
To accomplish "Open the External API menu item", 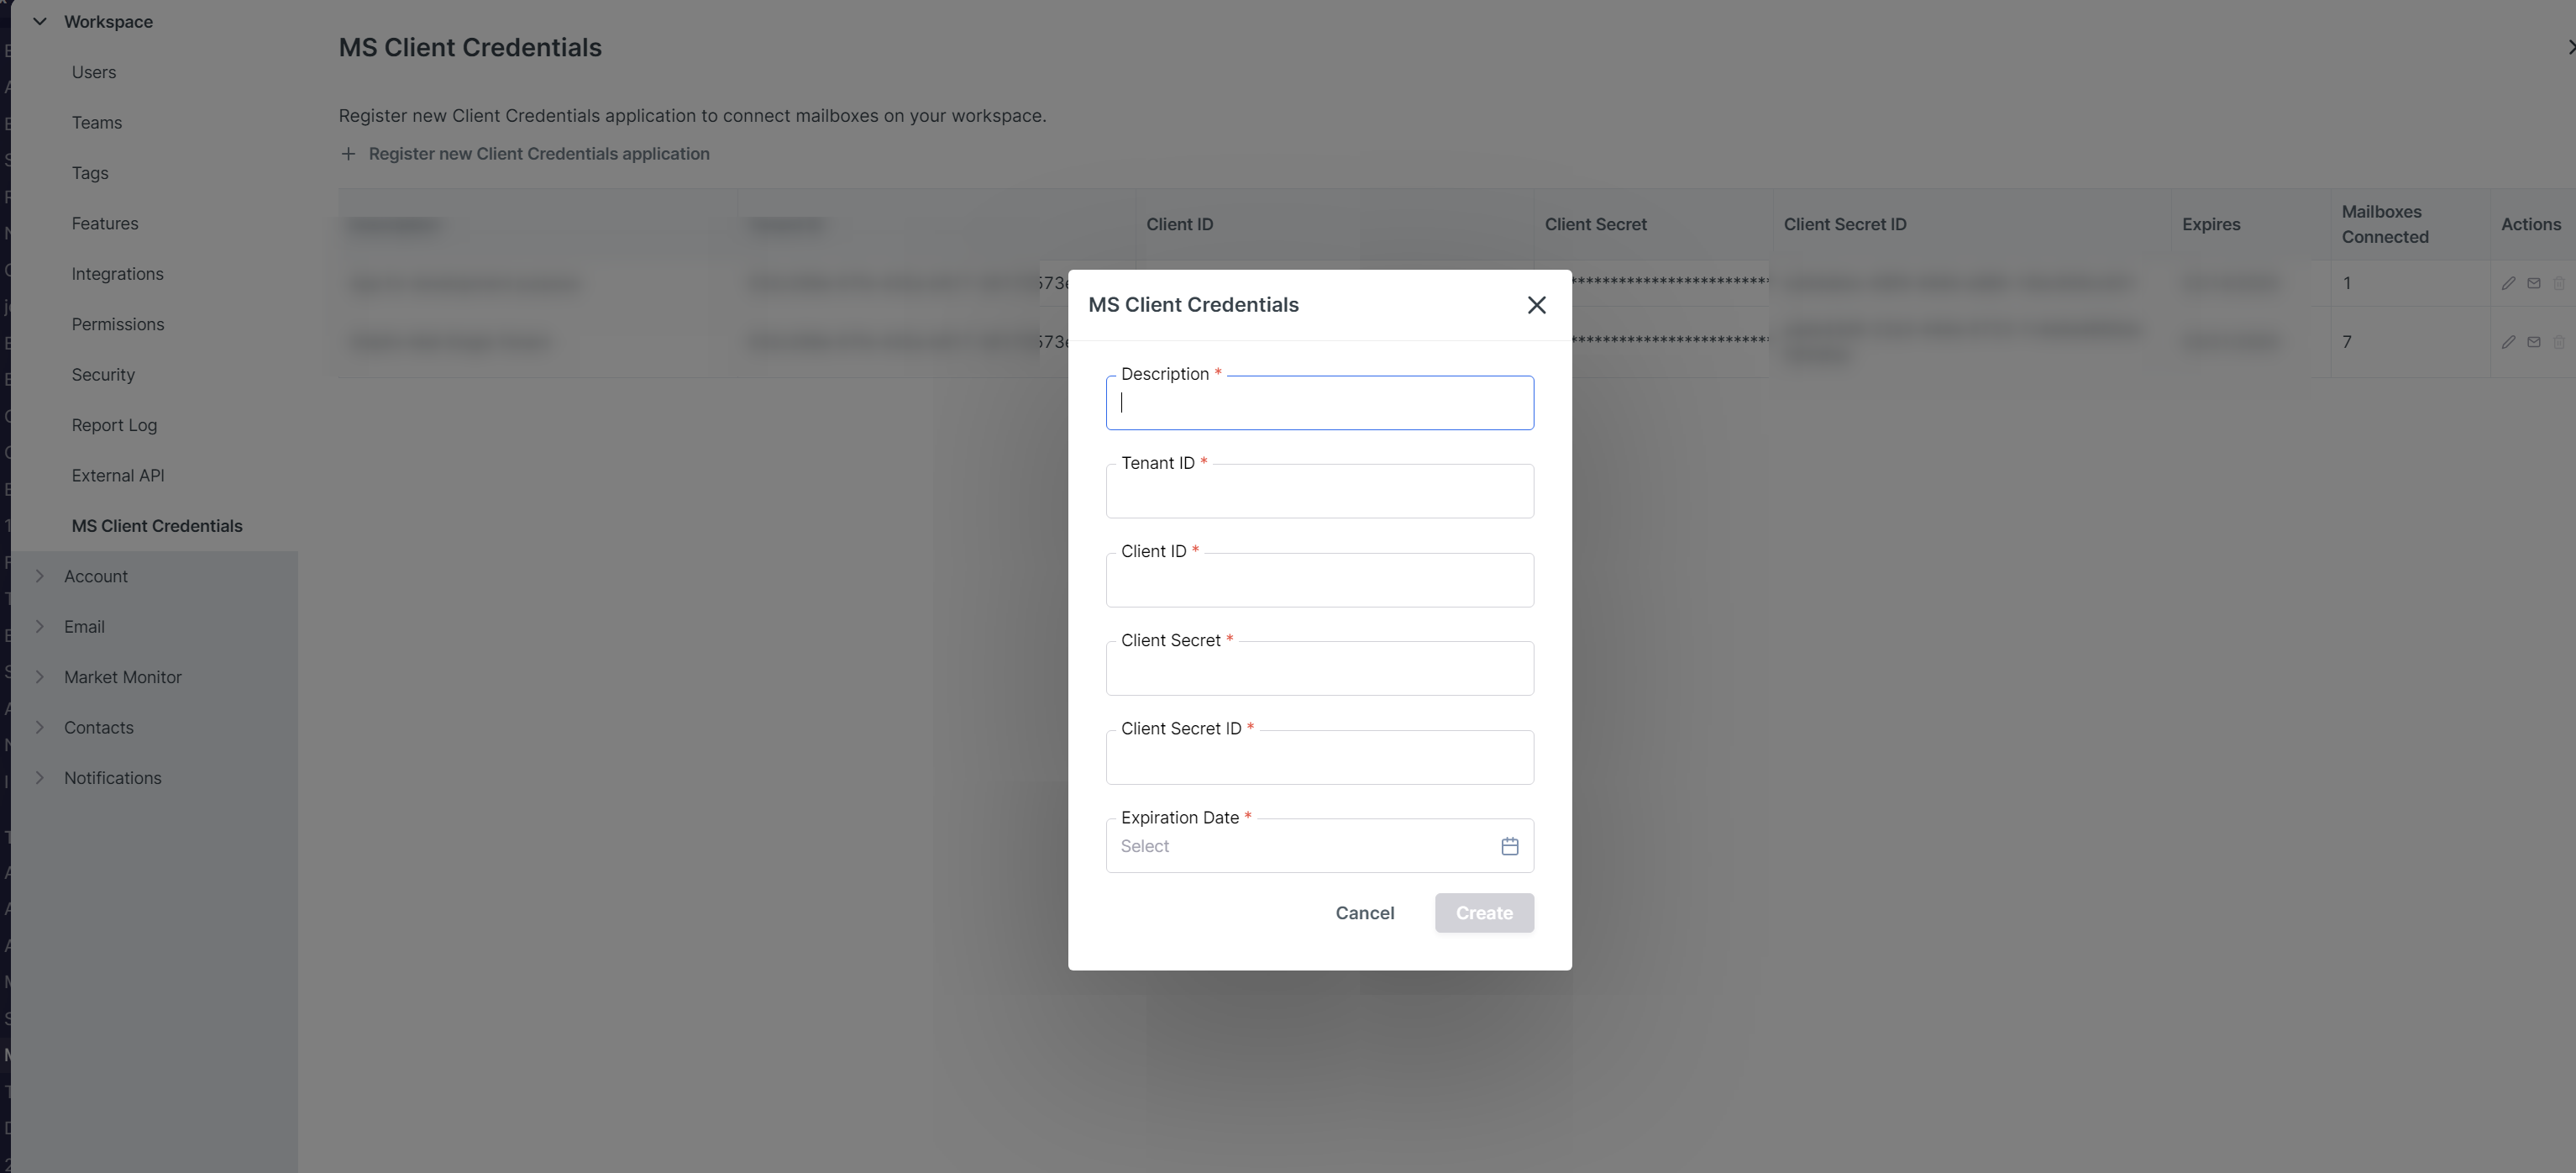I will click(x=118, y=476).
